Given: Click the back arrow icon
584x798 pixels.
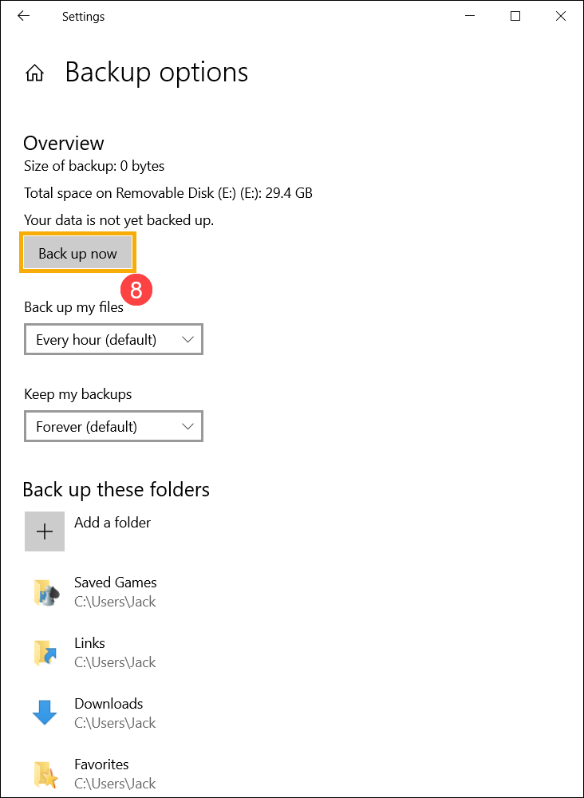Looking at the screenshot, I should point(22,15).
